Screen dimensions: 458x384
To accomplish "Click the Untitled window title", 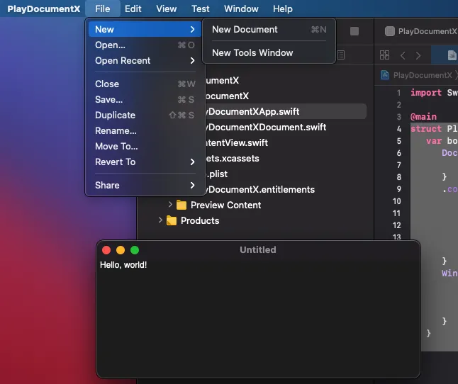I will (258, 250).
